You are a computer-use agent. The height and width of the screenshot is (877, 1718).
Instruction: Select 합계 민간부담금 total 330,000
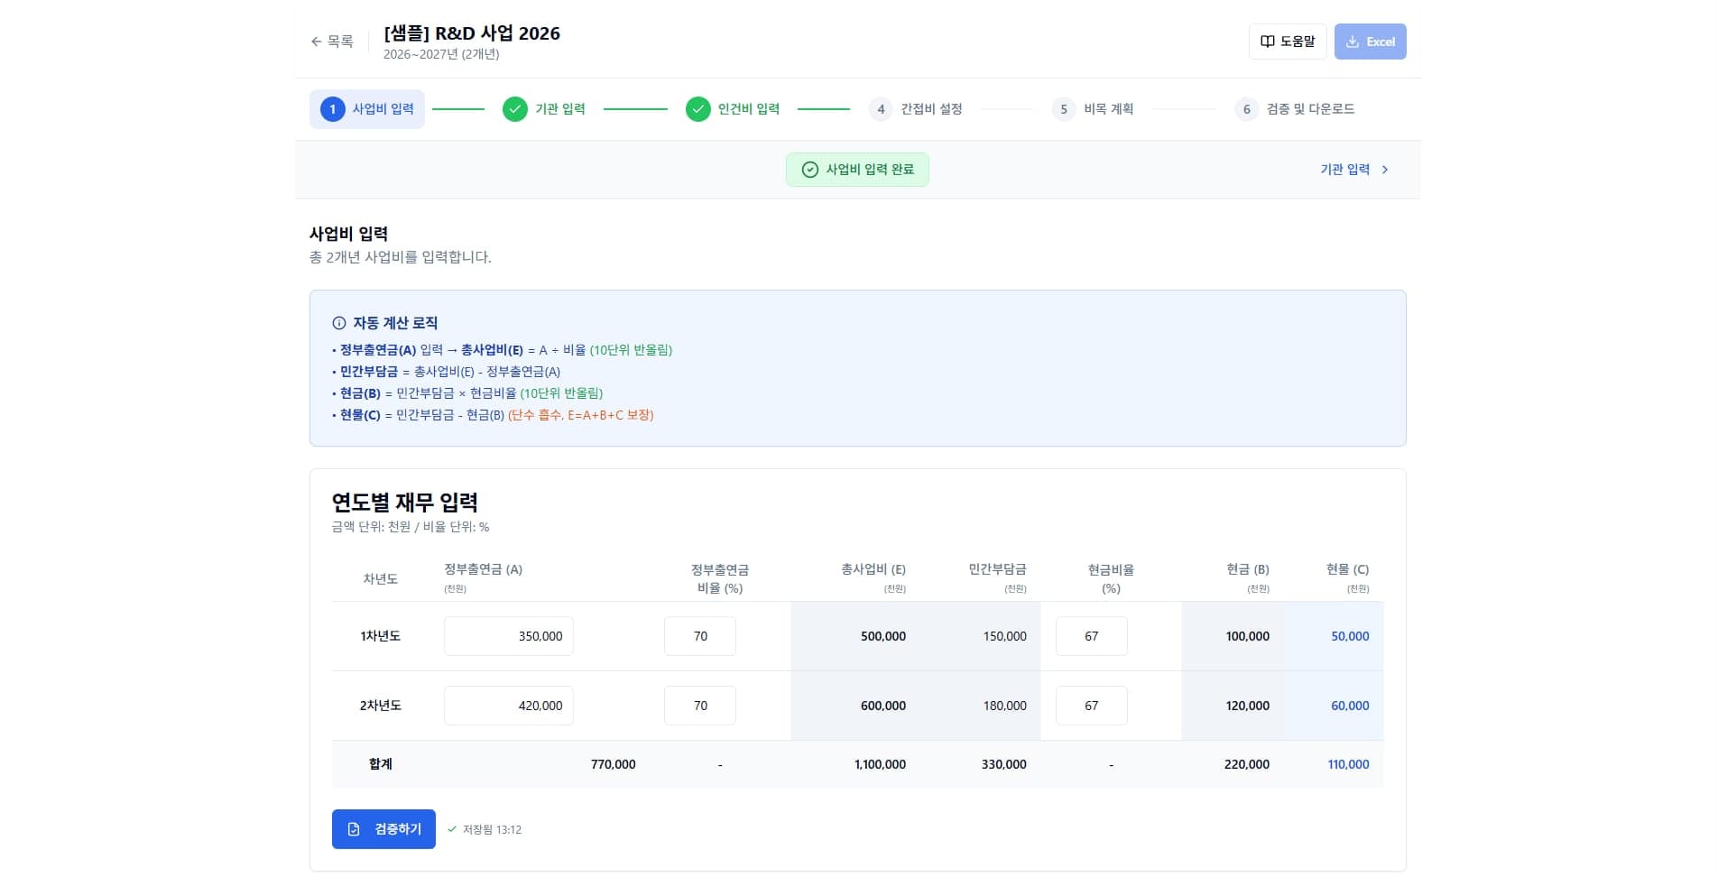[1004, 764]
